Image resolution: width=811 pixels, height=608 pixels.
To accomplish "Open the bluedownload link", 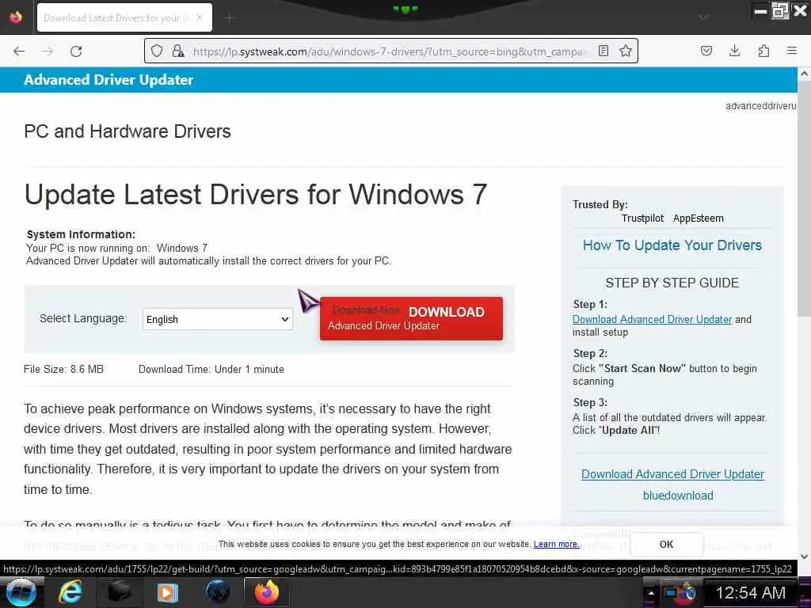I will point(678,496).
